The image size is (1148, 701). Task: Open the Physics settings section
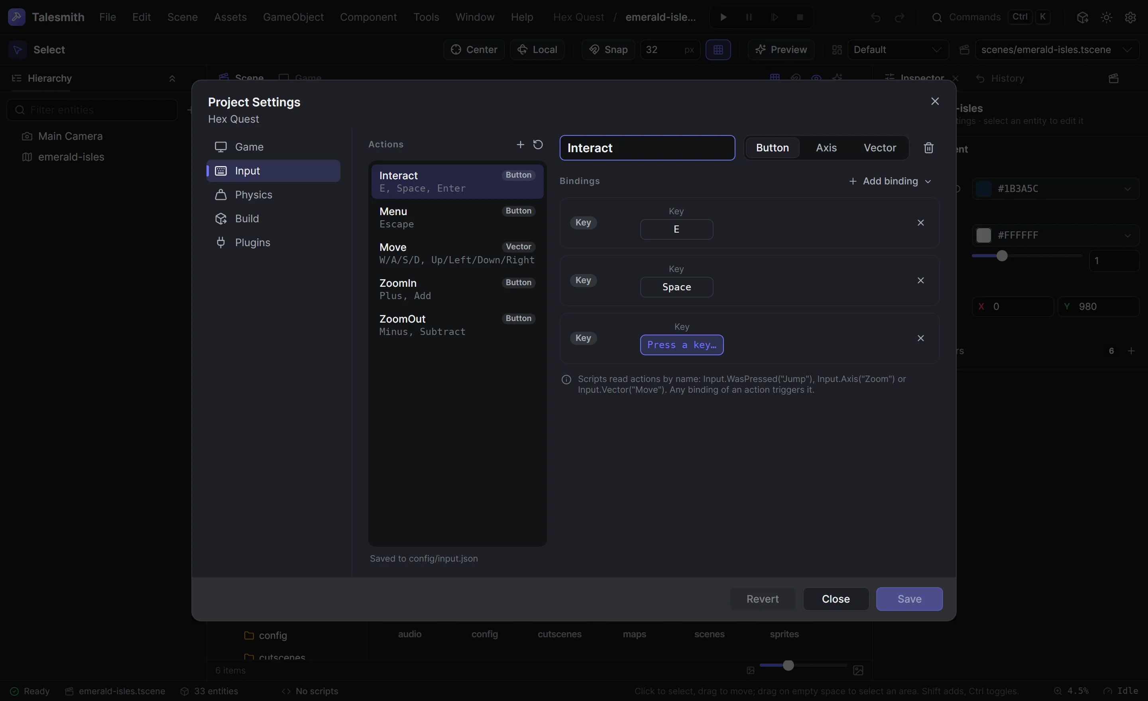[273, 194]
